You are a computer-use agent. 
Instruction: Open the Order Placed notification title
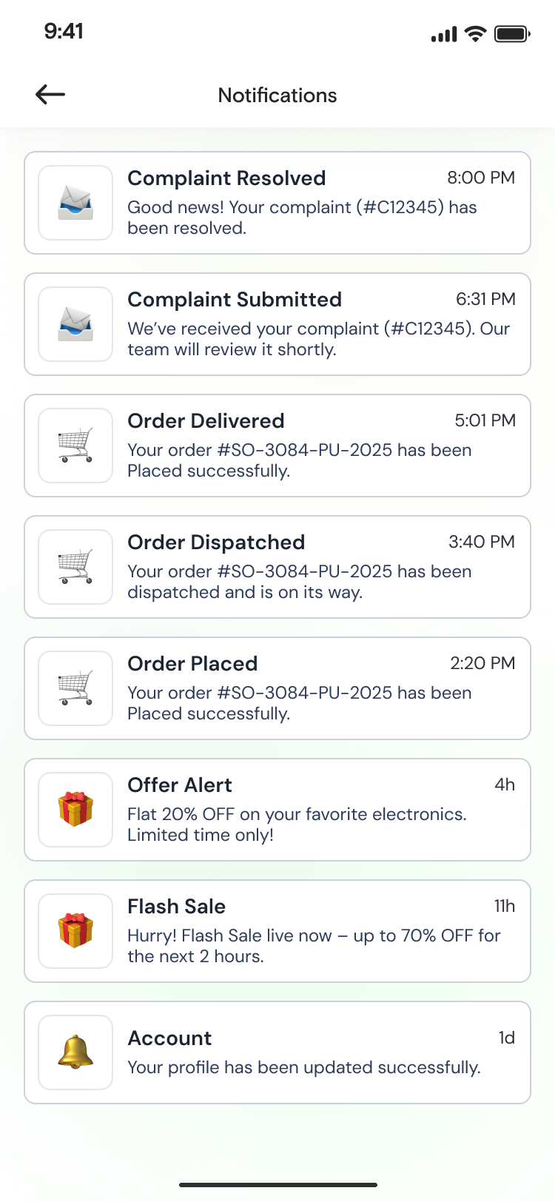click(x=192, y=664)
